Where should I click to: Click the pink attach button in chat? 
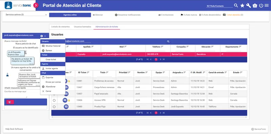pos(10,102)
